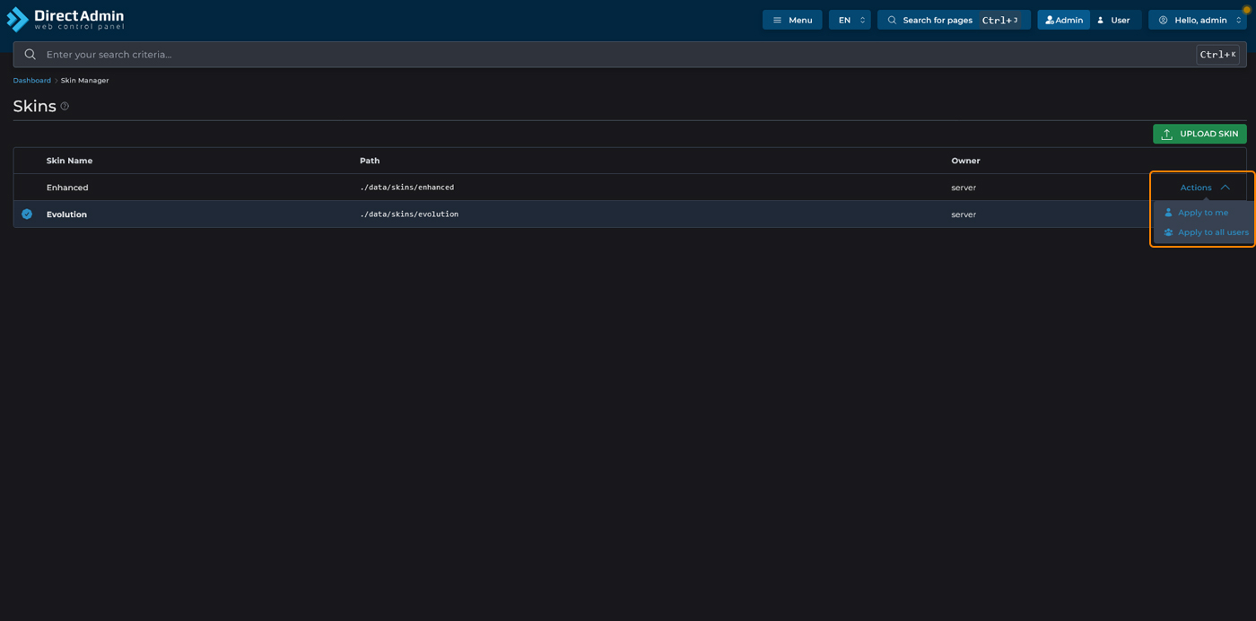This screenshot has height=621, width=1256.
Task: Select Apply to me from Actions menu
Action: point(1202,213)
